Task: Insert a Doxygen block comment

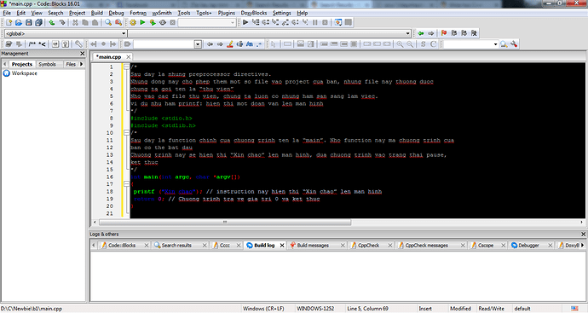Action: pyautogui.click(x=32, y=44)
